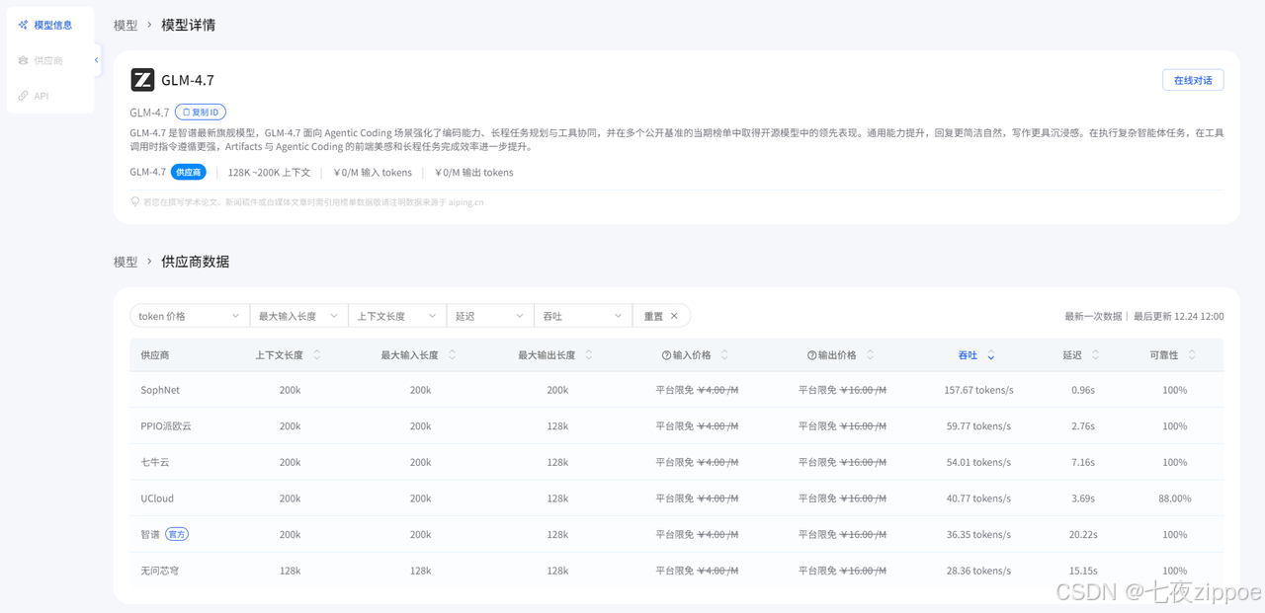
Task: Open the 上下文长度 filter dropdown
Action: (397, 316)
